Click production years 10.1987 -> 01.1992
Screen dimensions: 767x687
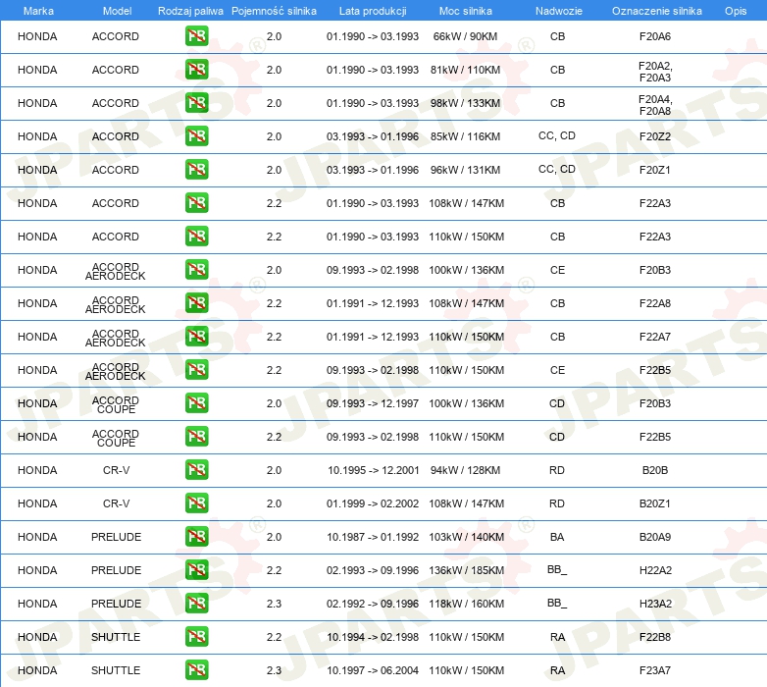pyautogui.click(x=373, y=537)
